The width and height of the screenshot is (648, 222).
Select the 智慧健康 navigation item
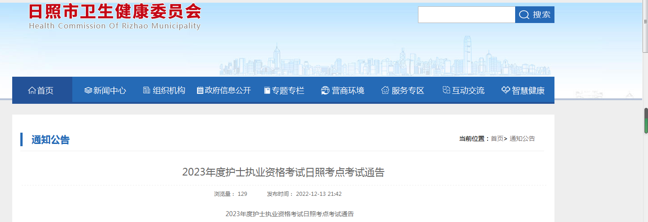[528, 90]
